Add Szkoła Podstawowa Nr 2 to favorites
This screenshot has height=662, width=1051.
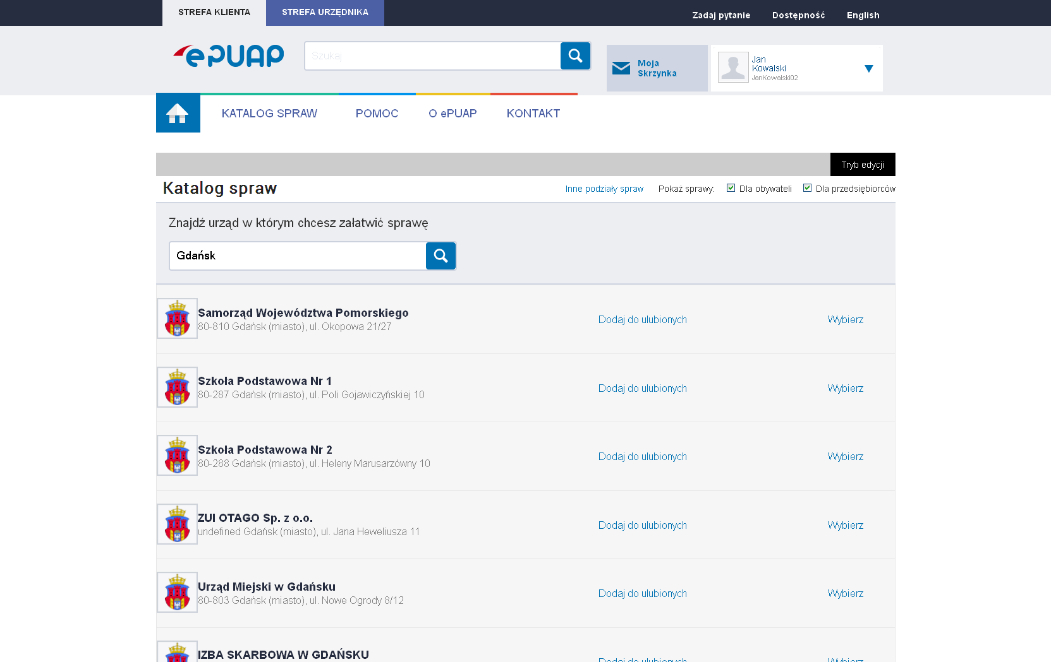642,456
